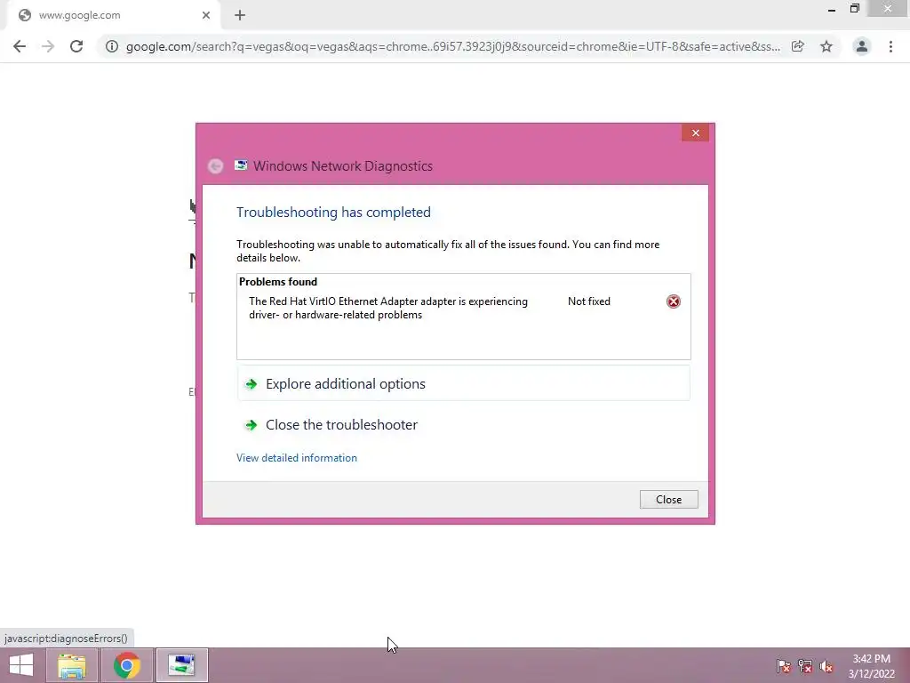Image resolution: width=910 pixels, height=683 pixels.
Task: Click the Problems found heading
Action: (278, 282)
